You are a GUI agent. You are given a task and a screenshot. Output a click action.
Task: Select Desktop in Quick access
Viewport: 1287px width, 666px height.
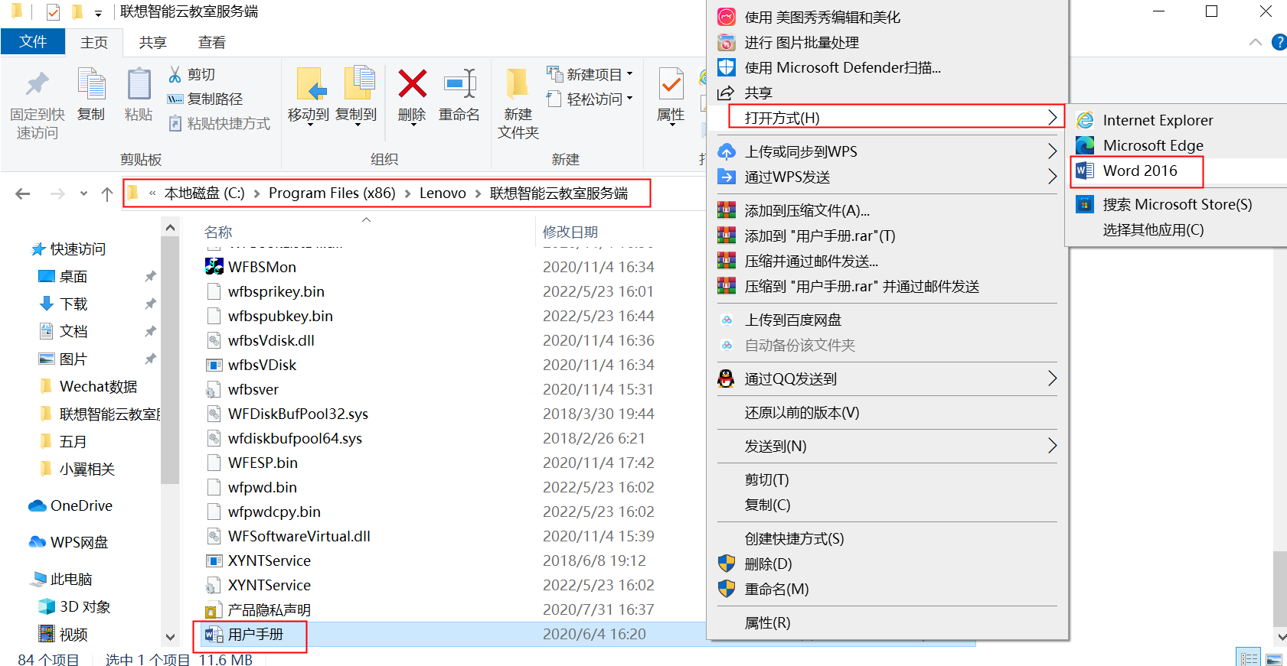73,276
